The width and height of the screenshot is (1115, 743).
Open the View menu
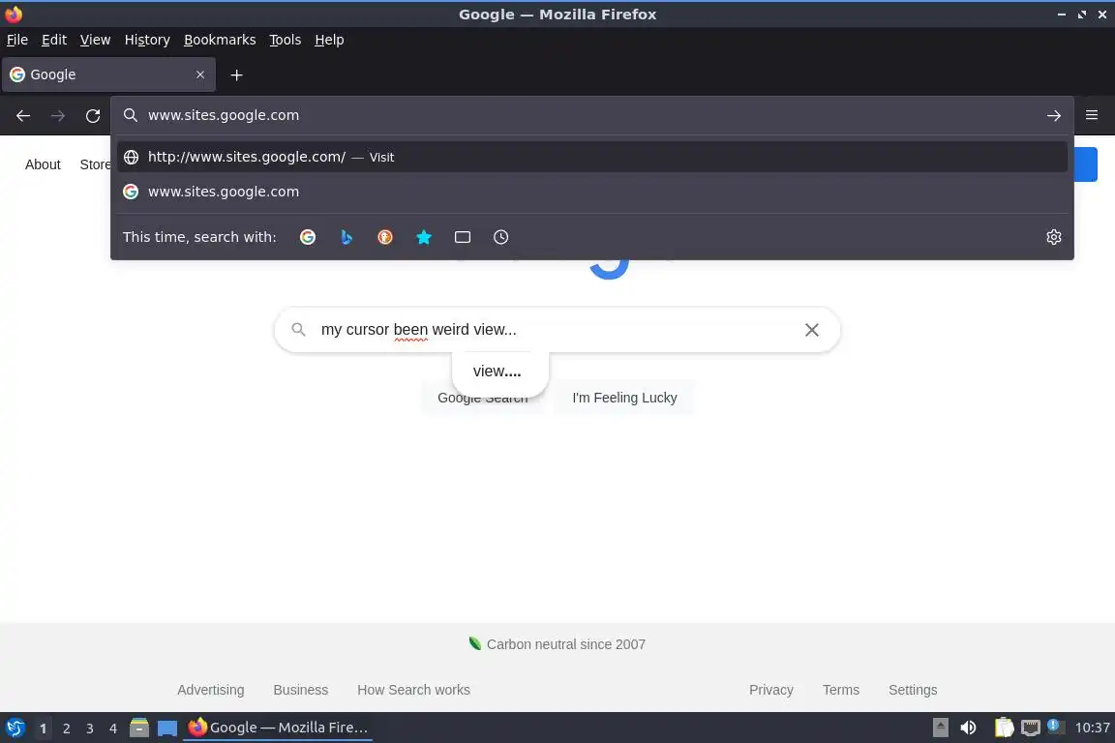95,40
